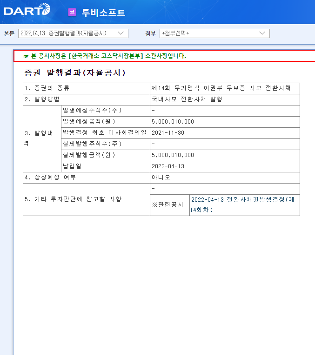
Task: Click the 발행예정주식수(주) label
Action: (92, 110)
